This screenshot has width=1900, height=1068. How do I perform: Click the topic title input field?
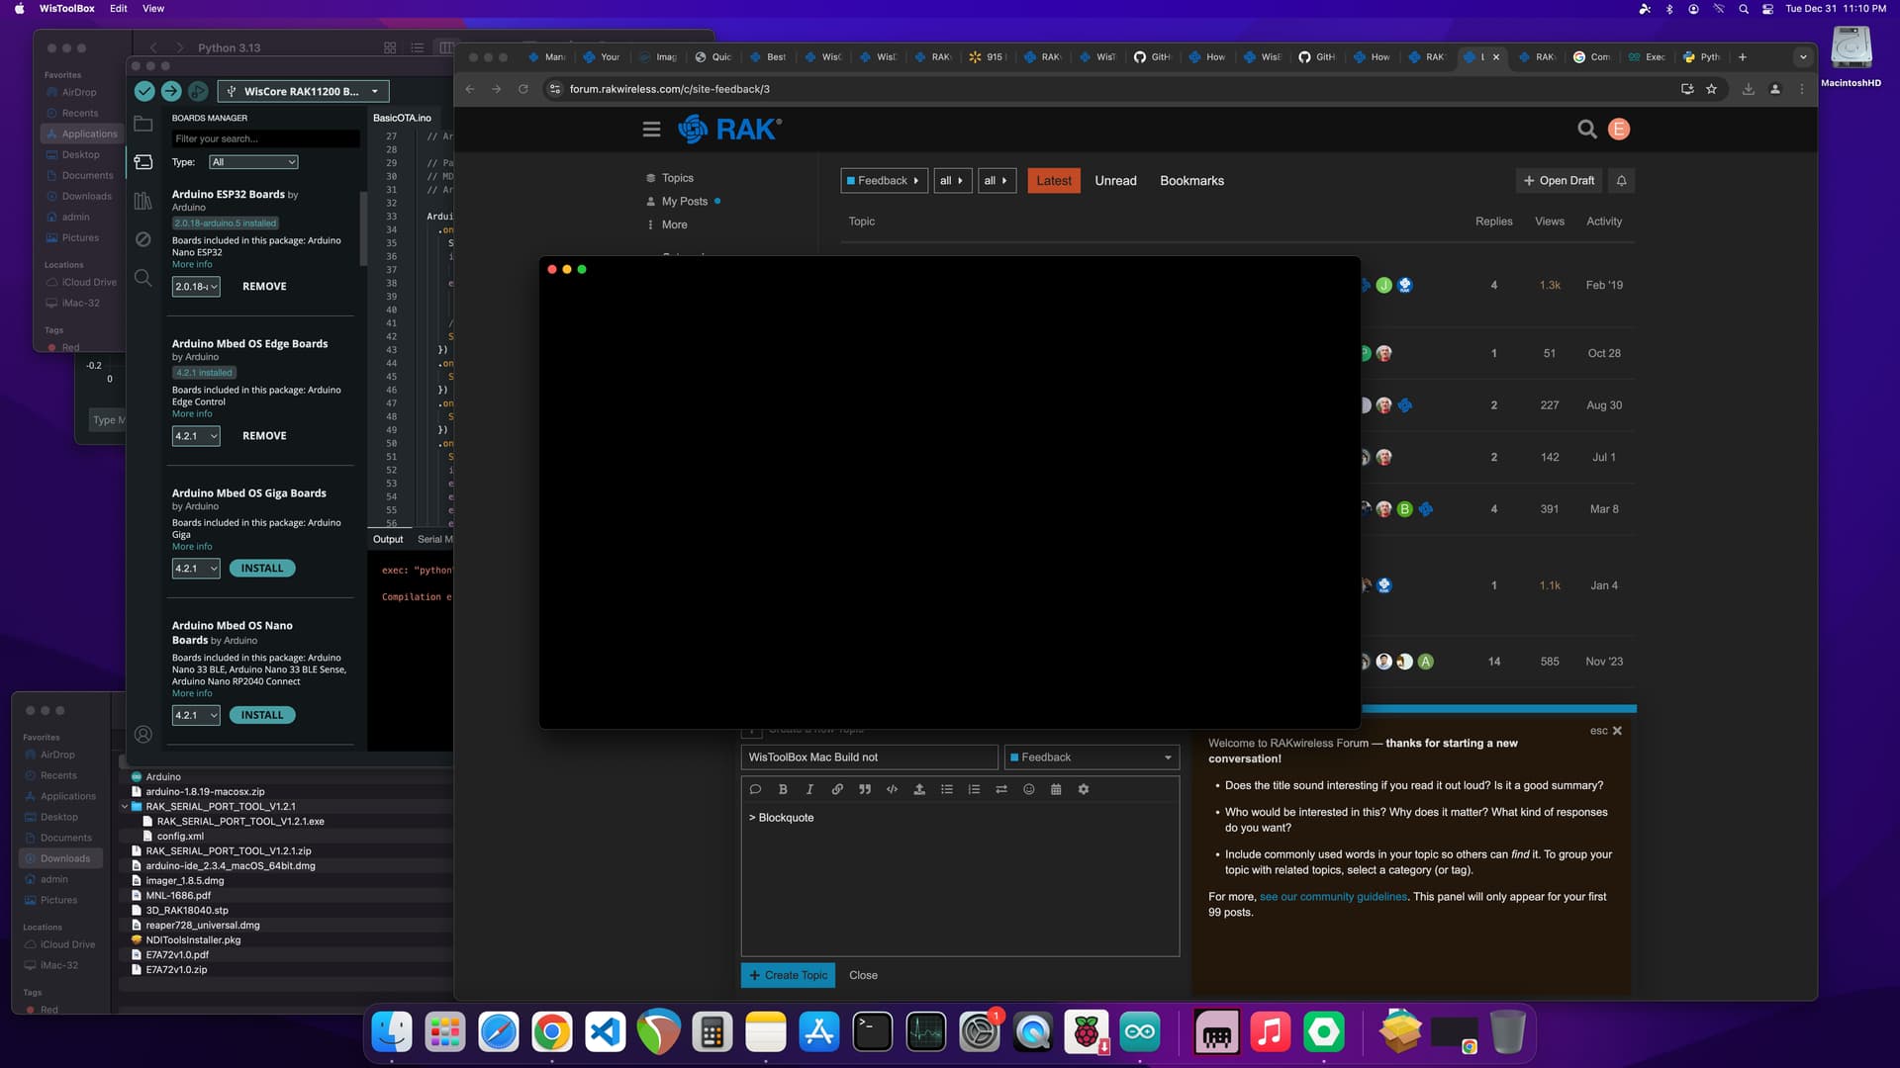(868, 757)
